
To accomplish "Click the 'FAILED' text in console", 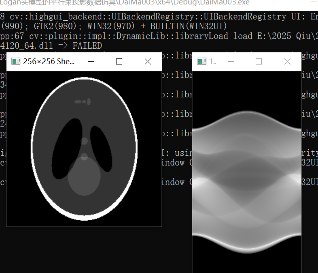I will point(87,46).
